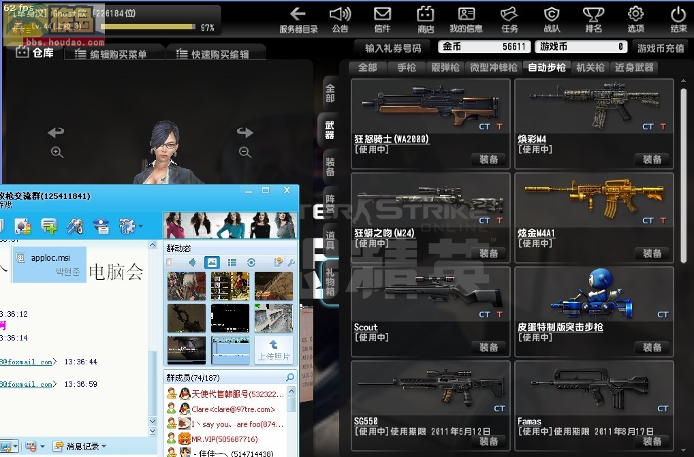Rotate the character with the left arrow
Image resolution: width=694 pixels, height=457 pixels.
[x=57, y=132]
